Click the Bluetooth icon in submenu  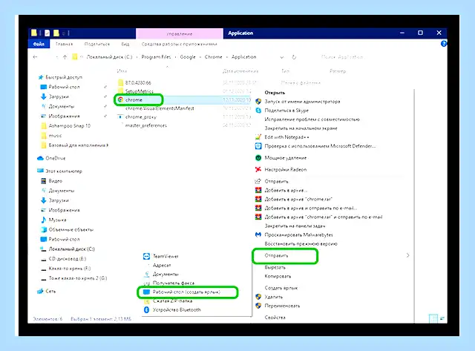146,309
